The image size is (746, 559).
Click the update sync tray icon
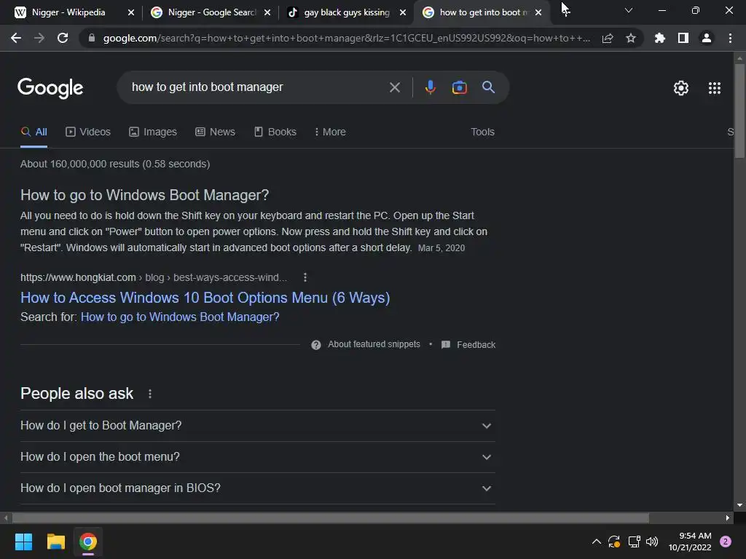(x=613, y=542)
